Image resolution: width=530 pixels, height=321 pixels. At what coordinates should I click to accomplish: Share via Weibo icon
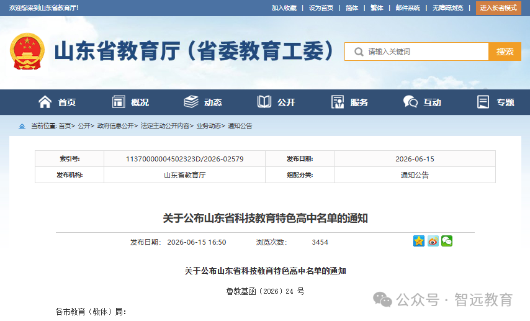(433, 241)
